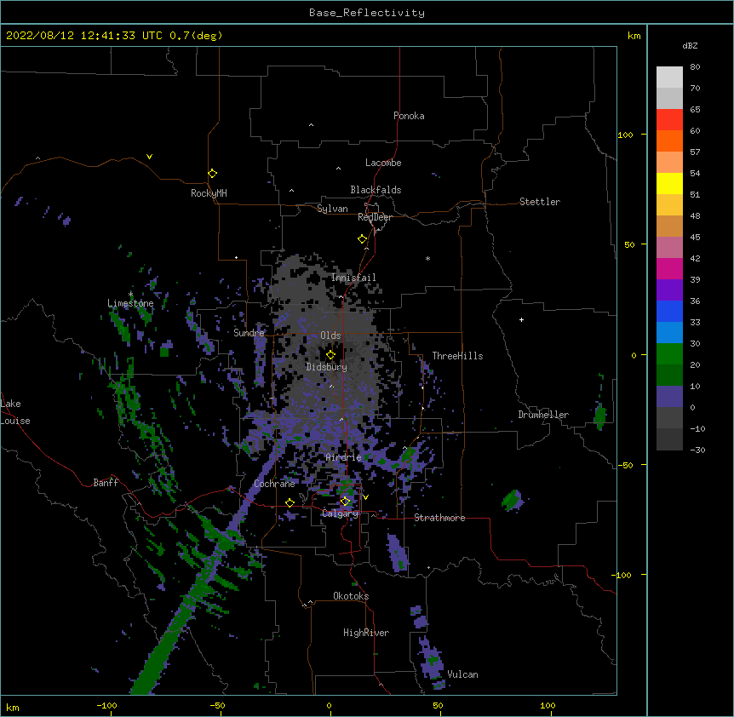Click the Limestone label
Screen dimensions: 734x717
(130, 303)
